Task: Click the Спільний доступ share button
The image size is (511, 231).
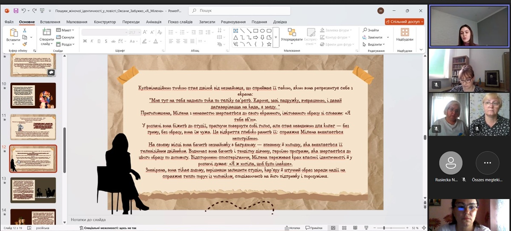Action: (404, 22)
